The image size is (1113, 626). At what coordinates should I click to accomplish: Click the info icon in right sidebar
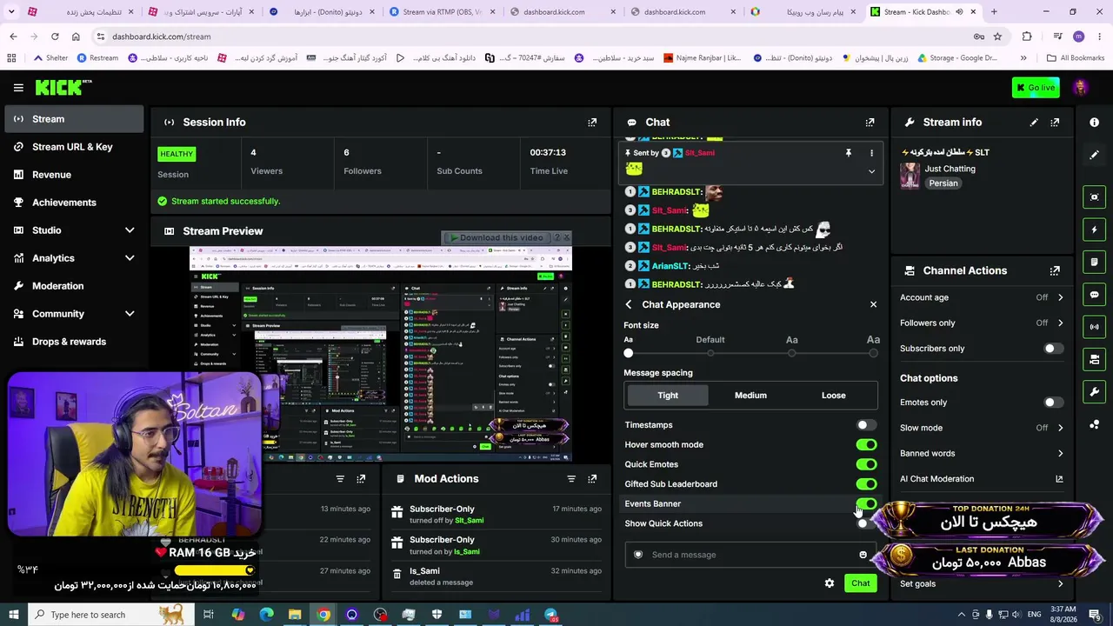1094,123
